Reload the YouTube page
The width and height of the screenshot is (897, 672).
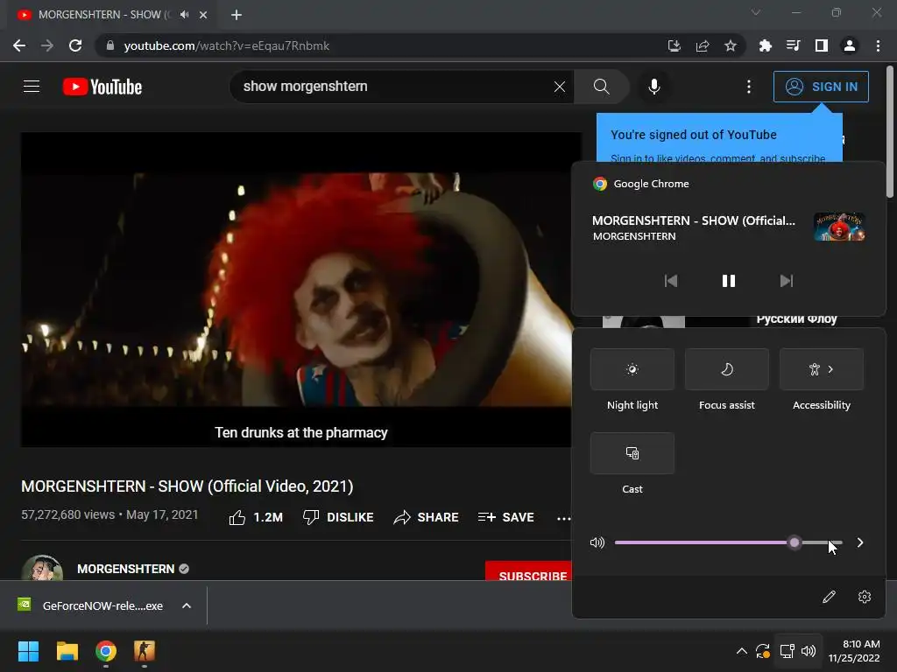coord(75,45)
